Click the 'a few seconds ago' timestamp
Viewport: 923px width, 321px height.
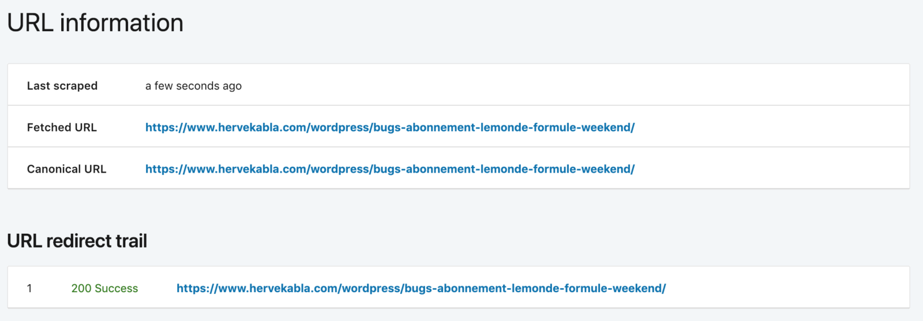tap(193, 86)
